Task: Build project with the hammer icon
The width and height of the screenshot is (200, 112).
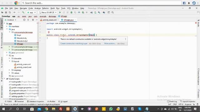Action: (x=23, y=12)
